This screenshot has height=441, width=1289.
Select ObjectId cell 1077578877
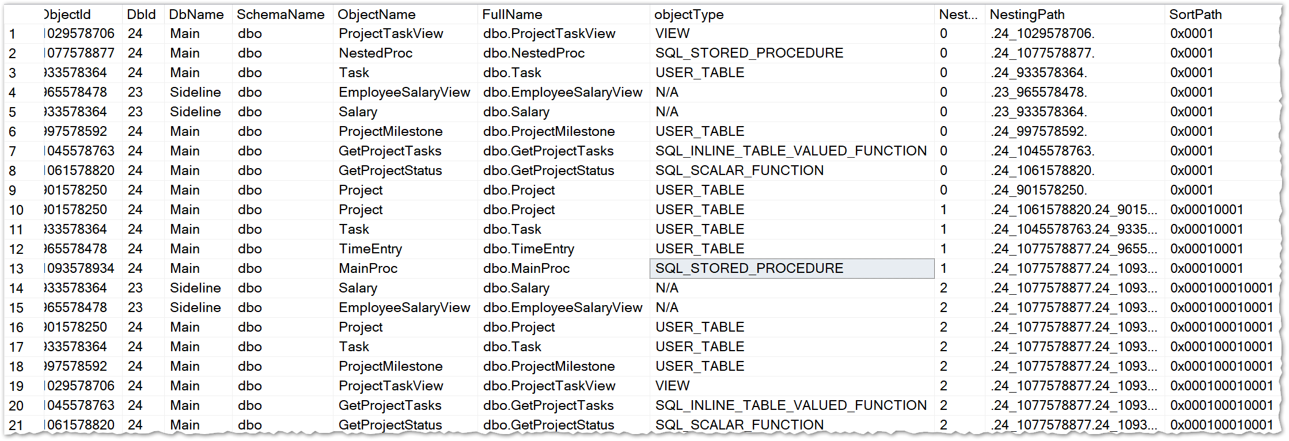pyautogui.click(x=83, y=53)
